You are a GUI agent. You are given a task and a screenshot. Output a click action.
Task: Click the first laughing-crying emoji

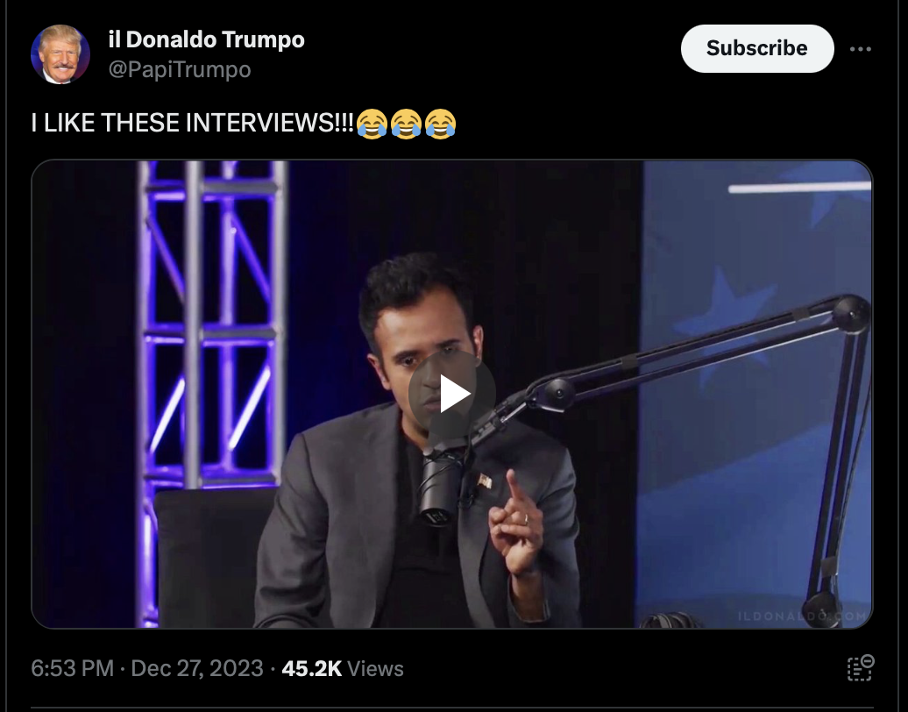pyautogui.click(x=372, y=124)
